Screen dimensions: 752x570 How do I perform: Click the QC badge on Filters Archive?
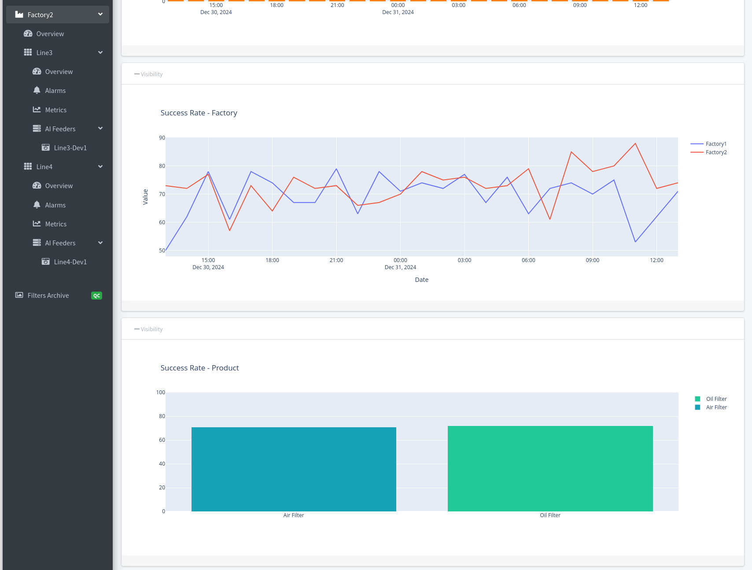click(x=96, y=296)
